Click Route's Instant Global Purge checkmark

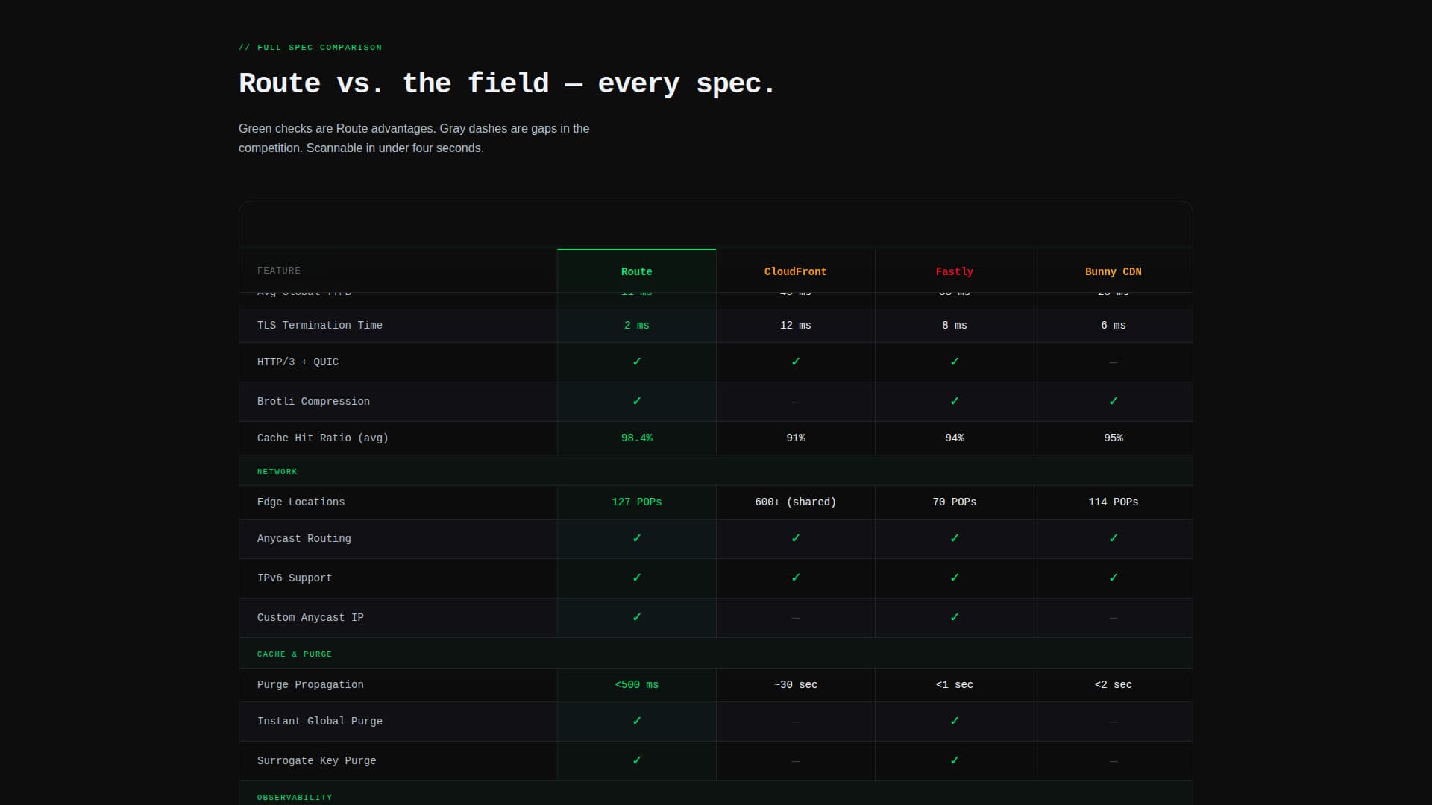click(x=636, y=722)
